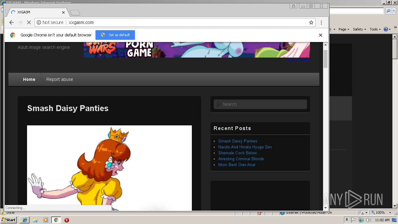This screenshot has height=224, width=398.
Task: Click the site Search field
Action: pyautogui.click(x=260, y=104)
